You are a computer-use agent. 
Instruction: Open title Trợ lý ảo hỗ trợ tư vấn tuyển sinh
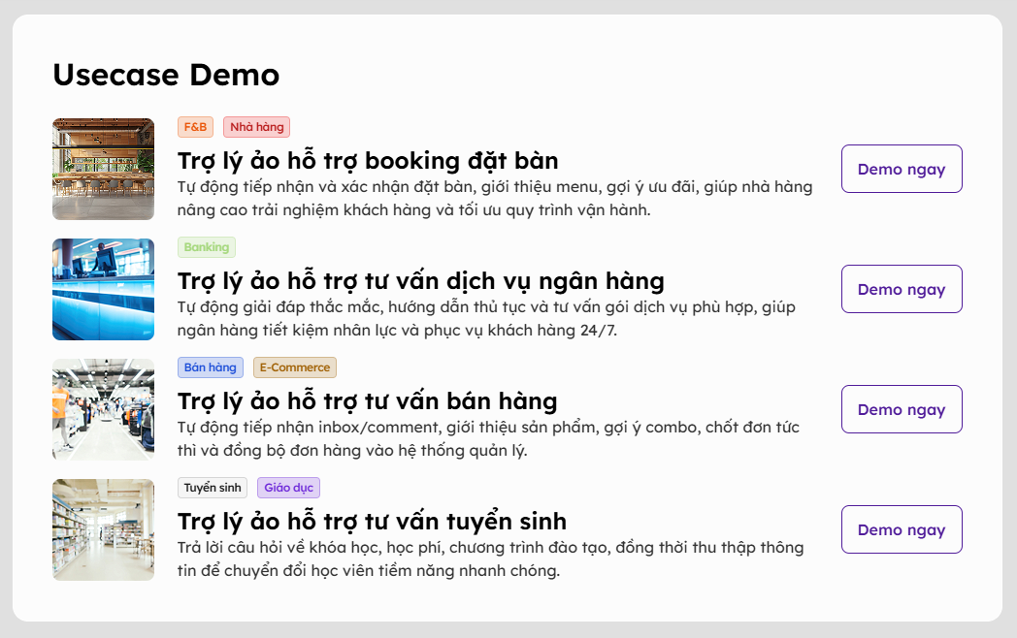click(372, 522)
